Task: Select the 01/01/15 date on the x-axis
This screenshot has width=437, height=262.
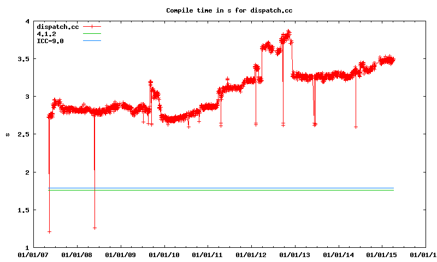Action: pyautogui.click(x=381, y=254)
